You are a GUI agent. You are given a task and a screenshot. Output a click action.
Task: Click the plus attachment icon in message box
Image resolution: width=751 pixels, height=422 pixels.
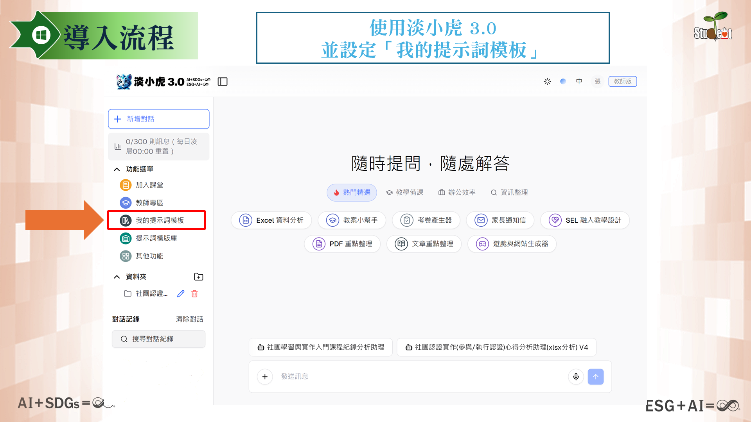(265, 377)
